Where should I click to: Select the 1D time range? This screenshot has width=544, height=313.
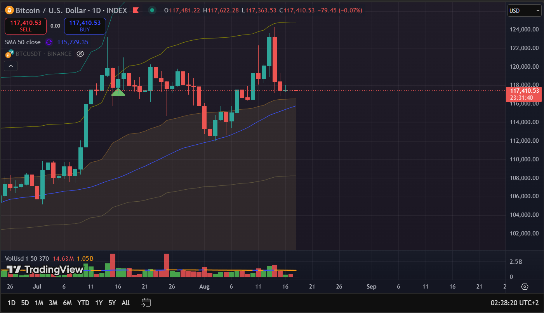(12, 303)
